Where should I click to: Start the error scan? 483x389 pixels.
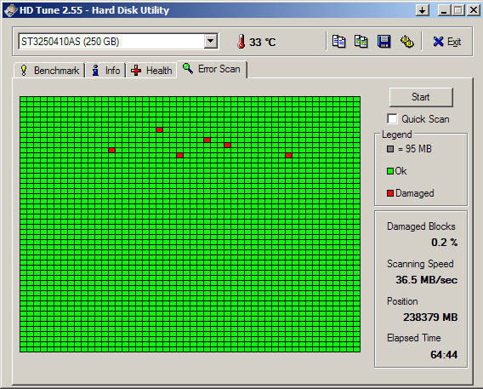(421, 97)
